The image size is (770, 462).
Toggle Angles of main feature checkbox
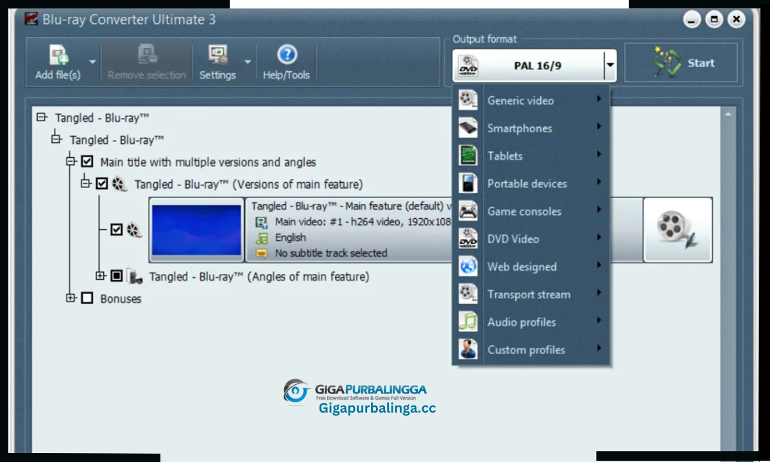click(x=116, y=276)
